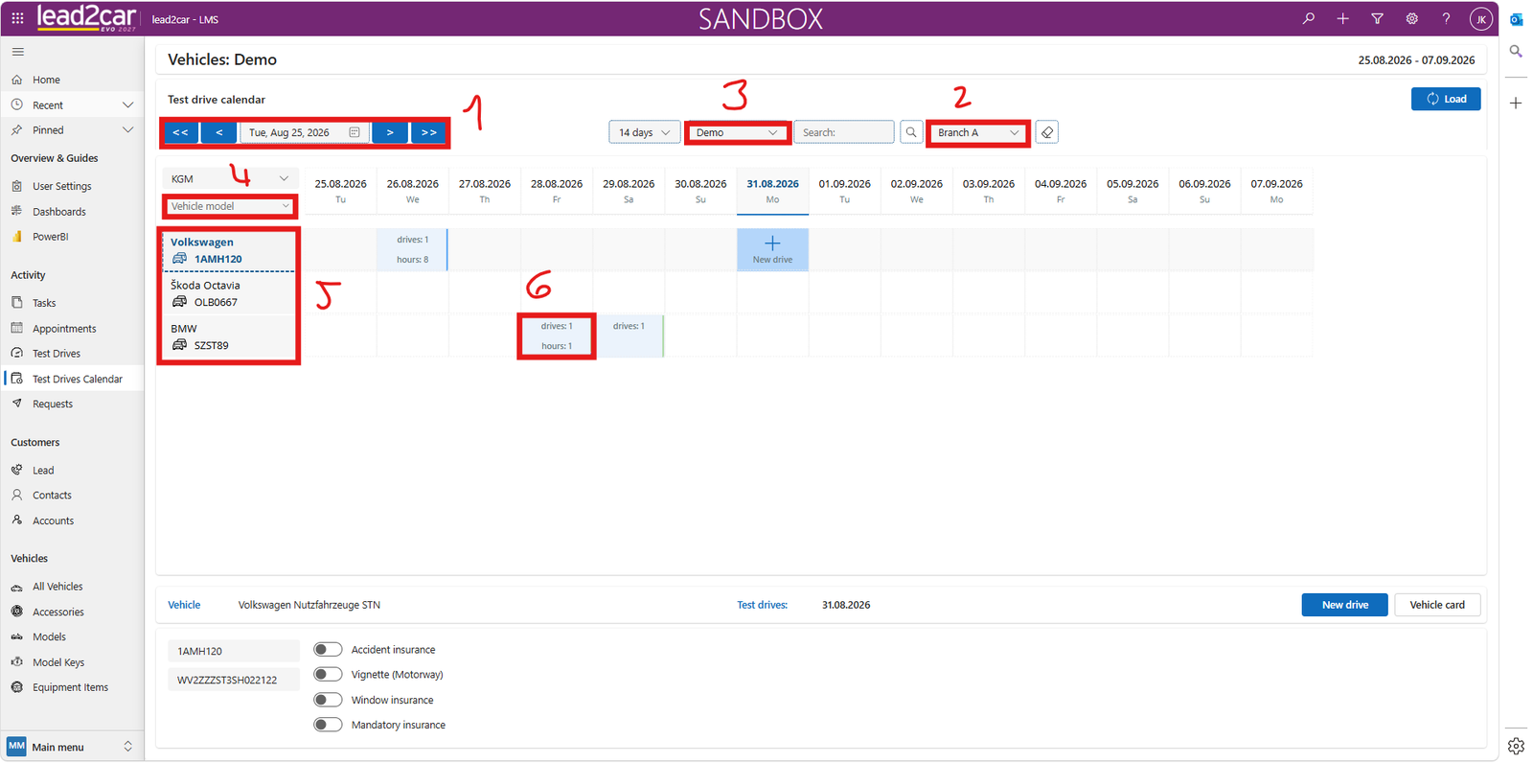Open the filter funnel icon in the header

tap(1377, 18)
